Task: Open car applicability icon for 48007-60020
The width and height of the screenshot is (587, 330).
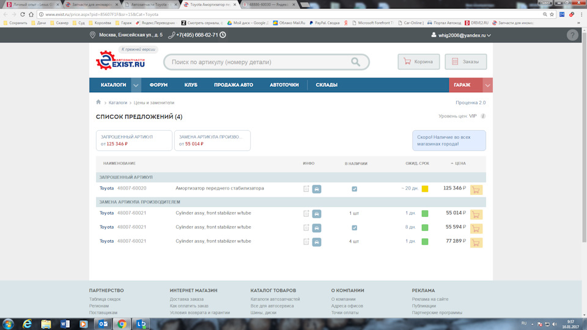Action: [x=317, y=189]
